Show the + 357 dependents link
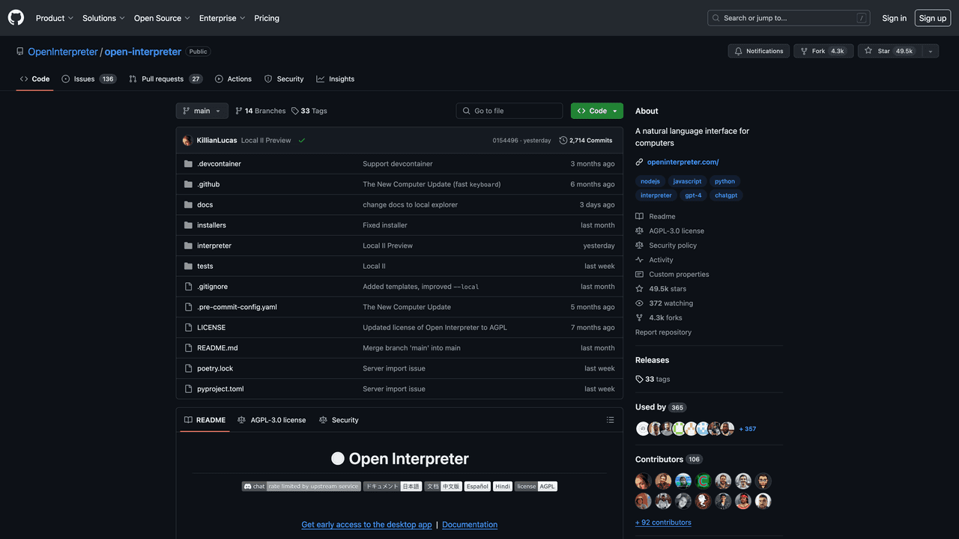959x539 pixels. [x=747, y=429]
